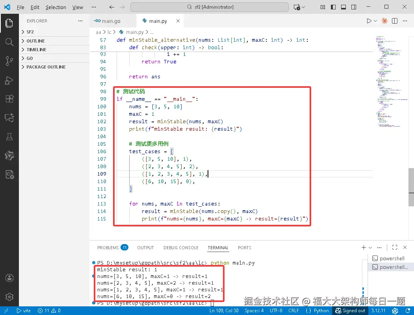Expand the TIMELINE section
Screen dimensions: 414x315
54,50
